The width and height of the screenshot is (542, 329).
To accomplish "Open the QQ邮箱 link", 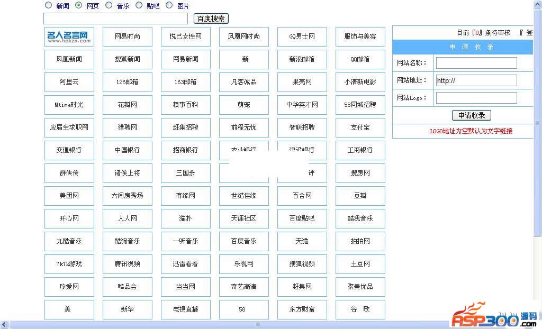I will pos(360,59).
